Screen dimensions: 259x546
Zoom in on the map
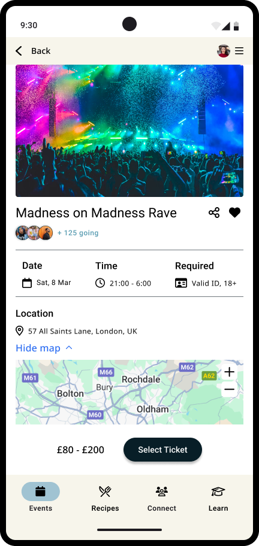pos(230,372)
